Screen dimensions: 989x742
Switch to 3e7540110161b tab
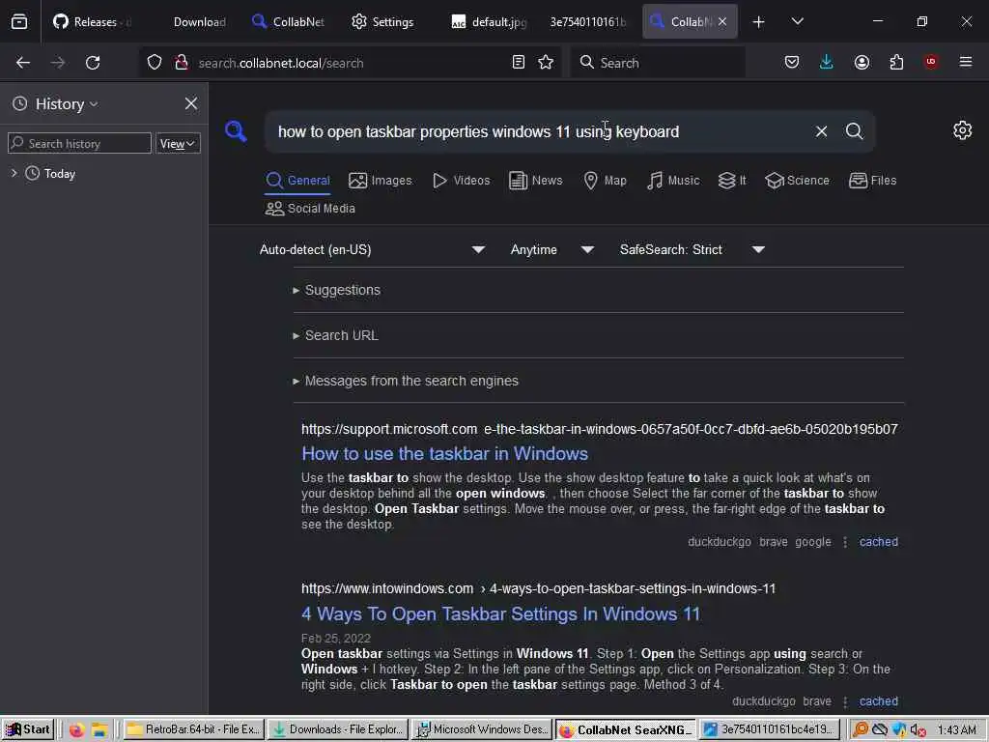(x=588, y=21)
